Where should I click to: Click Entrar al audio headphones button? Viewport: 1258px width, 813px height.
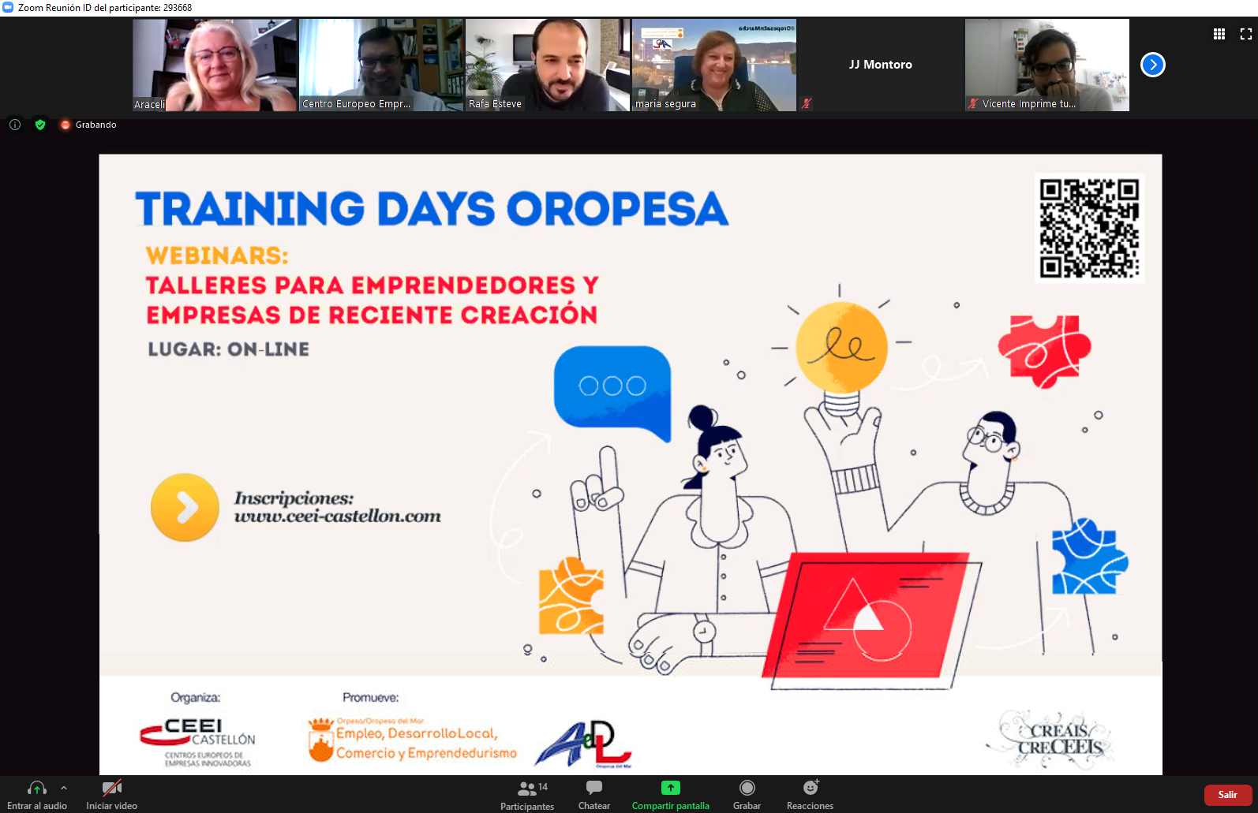pos(37,795)
